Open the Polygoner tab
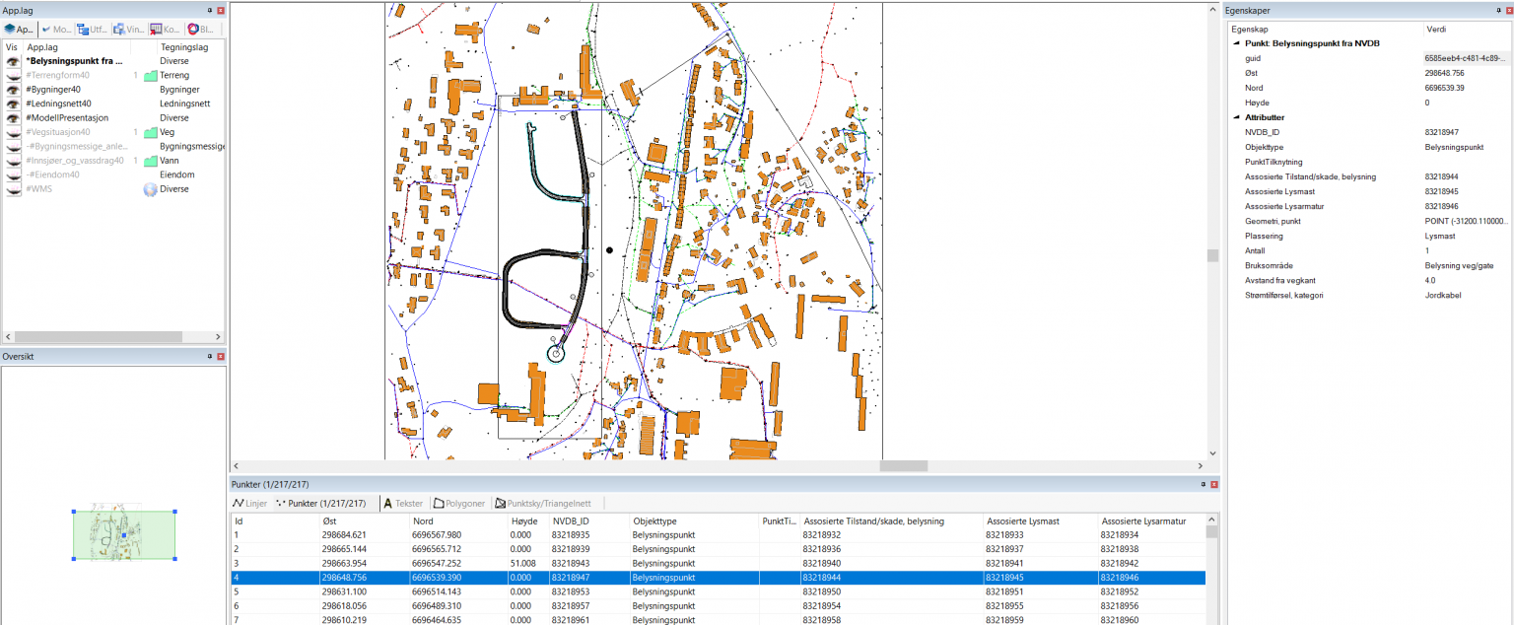The height and width of the screenshot is (625, 1514). [x=458, y=504]
